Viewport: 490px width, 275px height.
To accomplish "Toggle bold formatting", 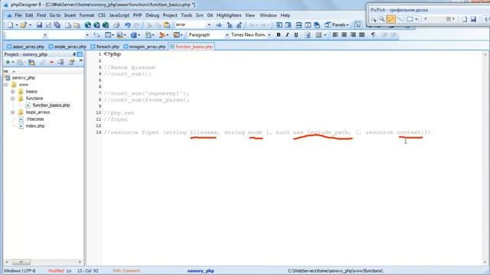I will click(x=279, y=35).
